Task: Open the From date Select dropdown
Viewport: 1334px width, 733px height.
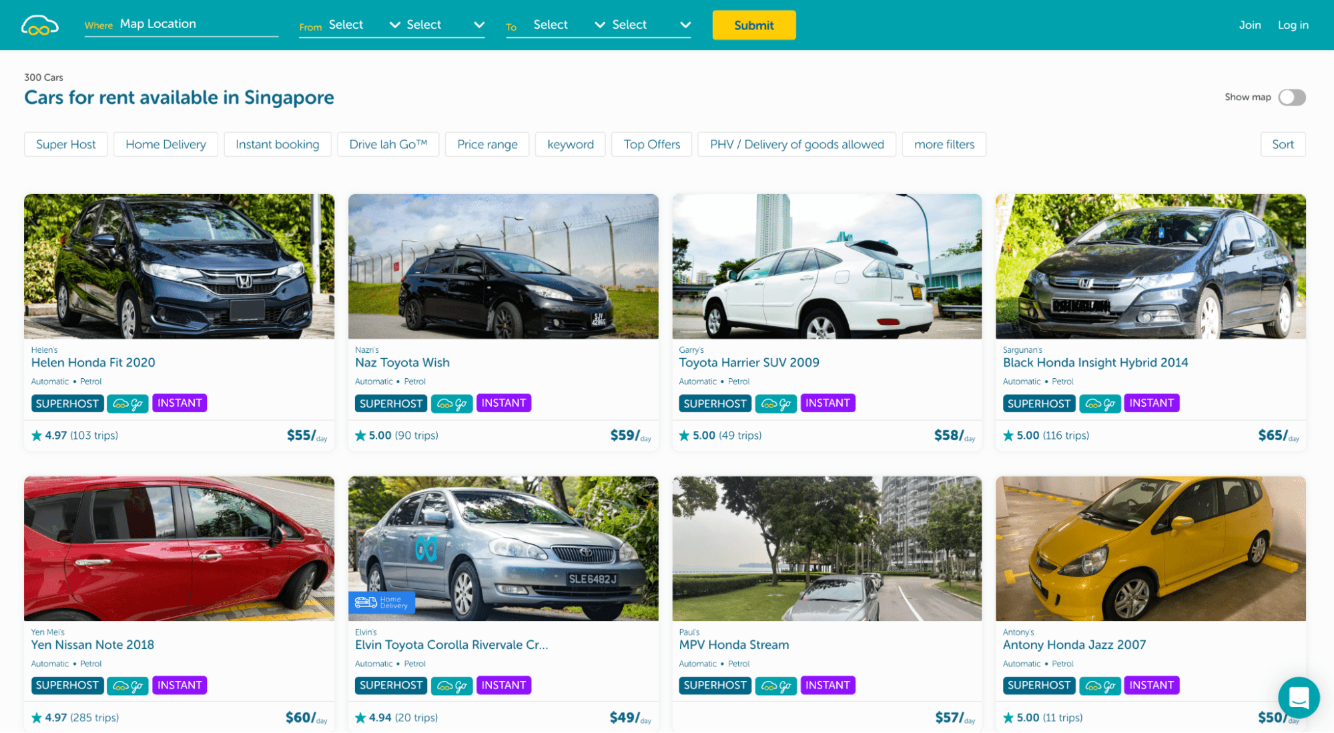Action: point(364,25)
